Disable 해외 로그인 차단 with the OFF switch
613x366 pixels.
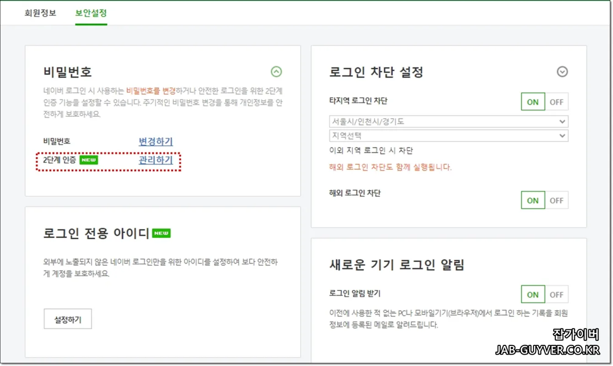tap(556, 200)
